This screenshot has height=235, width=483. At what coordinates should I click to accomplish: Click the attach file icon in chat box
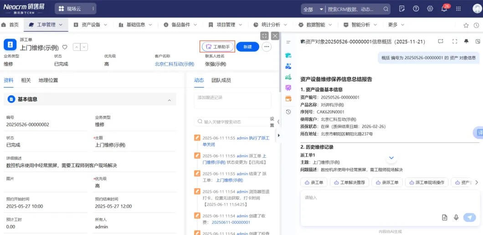(x=444, y=218)
